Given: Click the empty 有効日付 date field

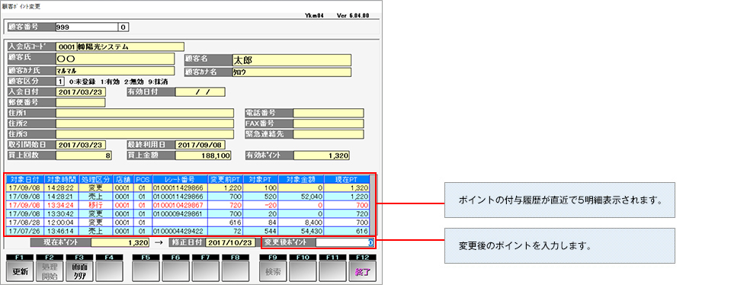Looking at the screenshot, I should pyautogui.click(x=200, y=91).
